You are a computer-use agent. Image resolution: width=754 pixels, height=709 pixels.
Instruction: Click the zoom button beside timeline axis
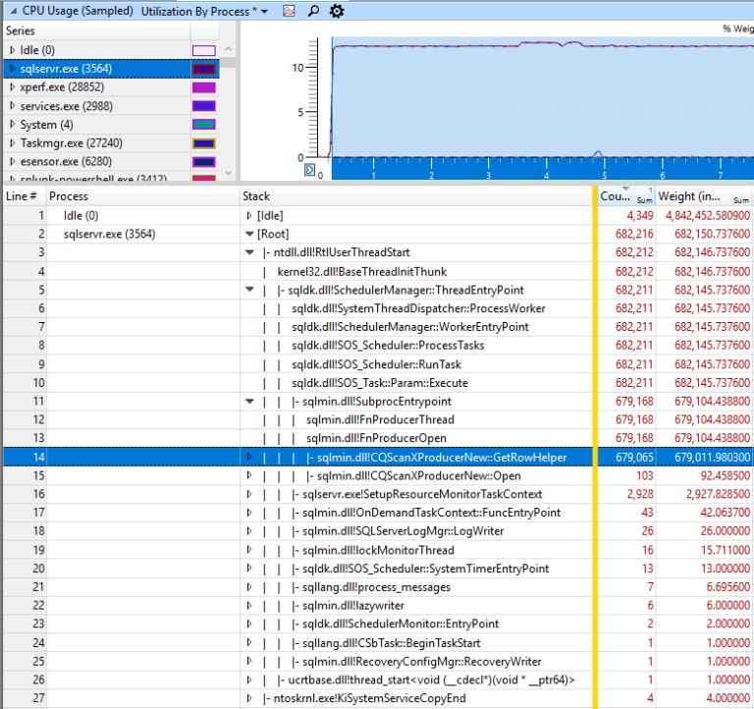click(x=309, y=169)
